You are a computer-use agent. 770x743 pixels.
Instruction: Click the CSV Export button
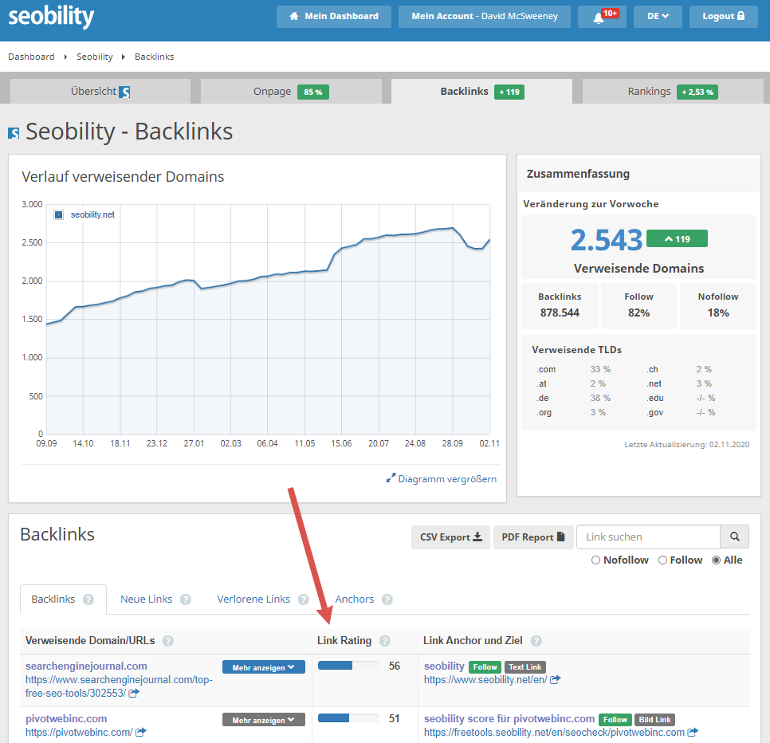click(x=451, y=537)
